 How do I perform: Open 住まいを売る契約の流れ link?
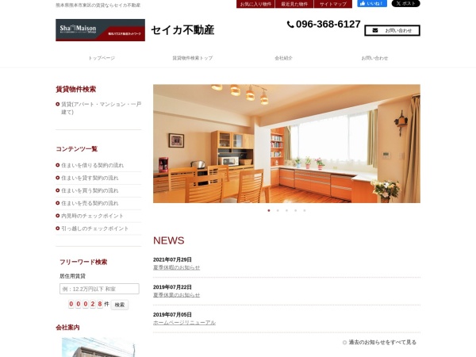click(x=90, y=203)
